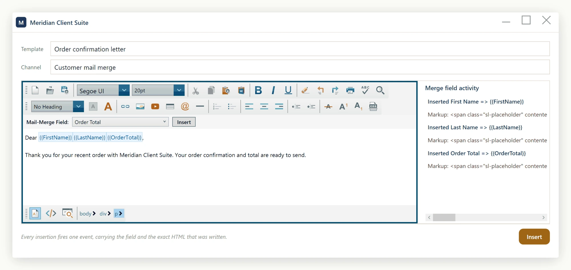Switch to HTML source view
The width and height of the screenshot is (571, 270).
51,213
